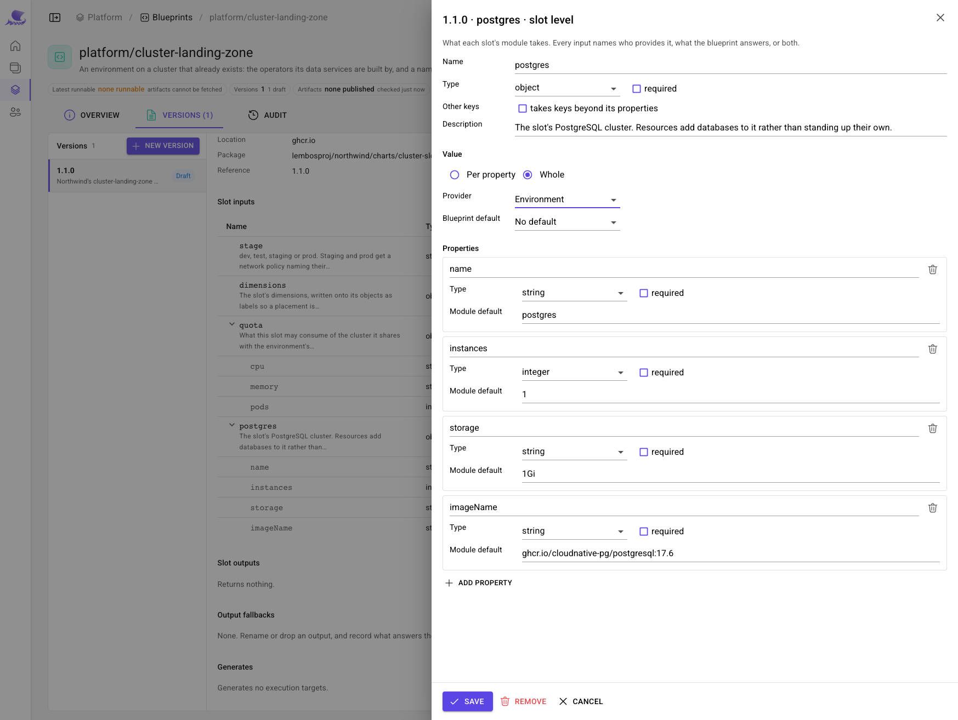Go to Blueprints in the breadcrumb
The height and width of the screenshot is (720, 958).
(x=166, y=18)
